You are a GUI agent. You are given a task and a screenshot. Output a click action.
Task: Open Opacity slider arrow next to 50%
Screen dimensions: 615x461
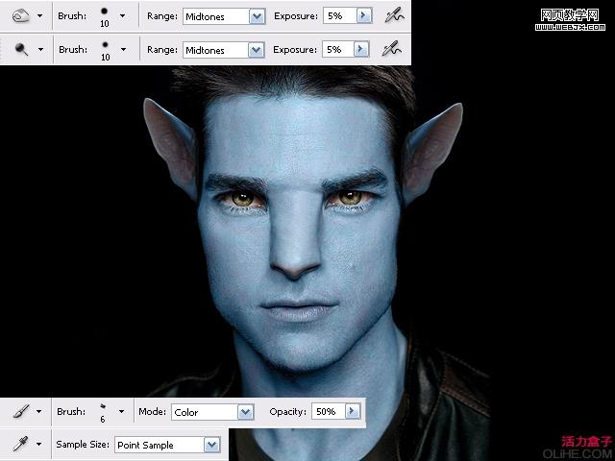click(x=353, y=411)
